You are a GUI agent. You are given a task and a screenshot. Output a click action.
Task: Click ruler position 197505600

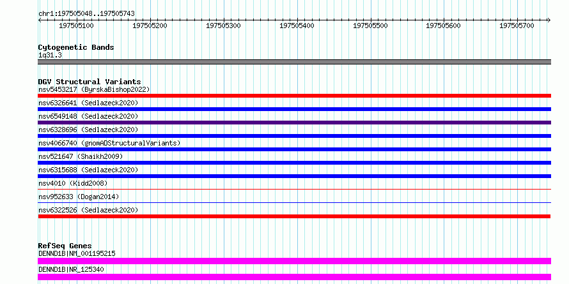(x=443, y=26)
